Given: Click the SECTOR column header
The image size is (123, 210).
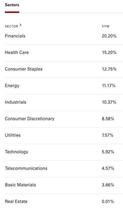Looking at the screenshot, I should click(11, 26).
